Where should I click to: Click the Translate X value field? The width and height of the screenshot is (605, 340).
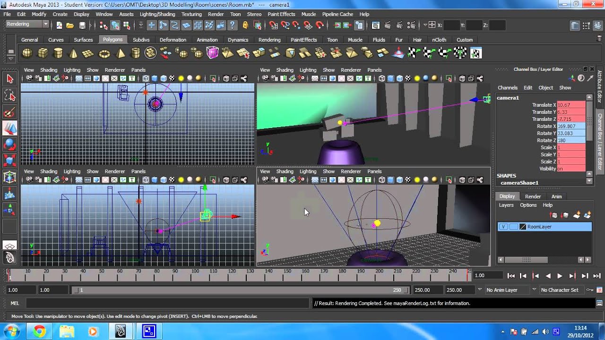coord(571,105)
